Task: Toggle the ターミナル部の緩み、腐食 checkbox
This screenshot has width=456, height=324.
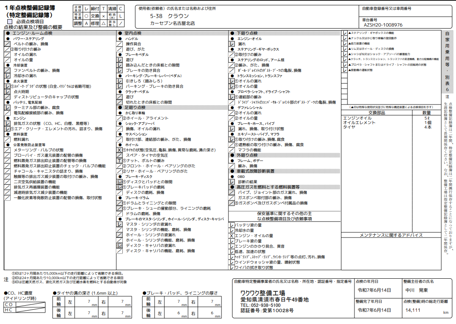Action: click(x=7, y=108)
